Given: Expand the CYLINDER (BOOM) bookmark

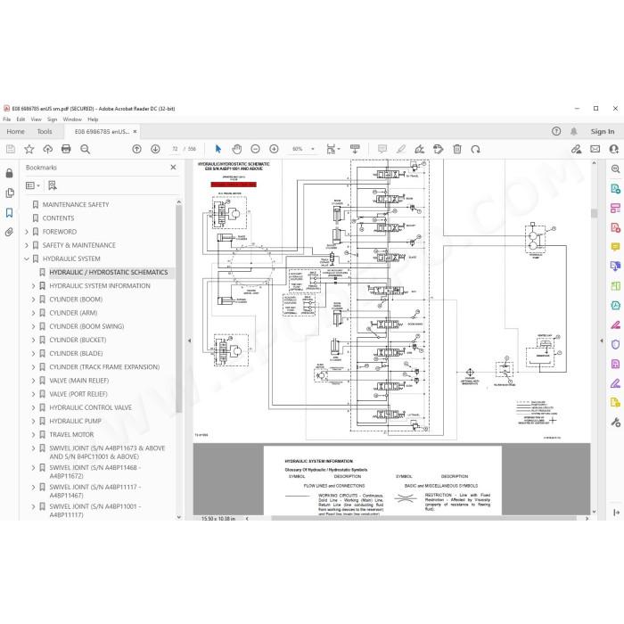Looking at the screenshot, I should point(34,300).
